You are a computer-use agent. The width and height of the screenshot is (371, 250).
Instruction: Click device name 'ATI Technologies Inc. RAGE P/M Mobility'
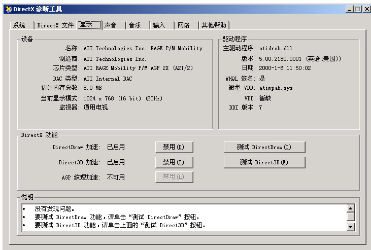coord(143,48)
